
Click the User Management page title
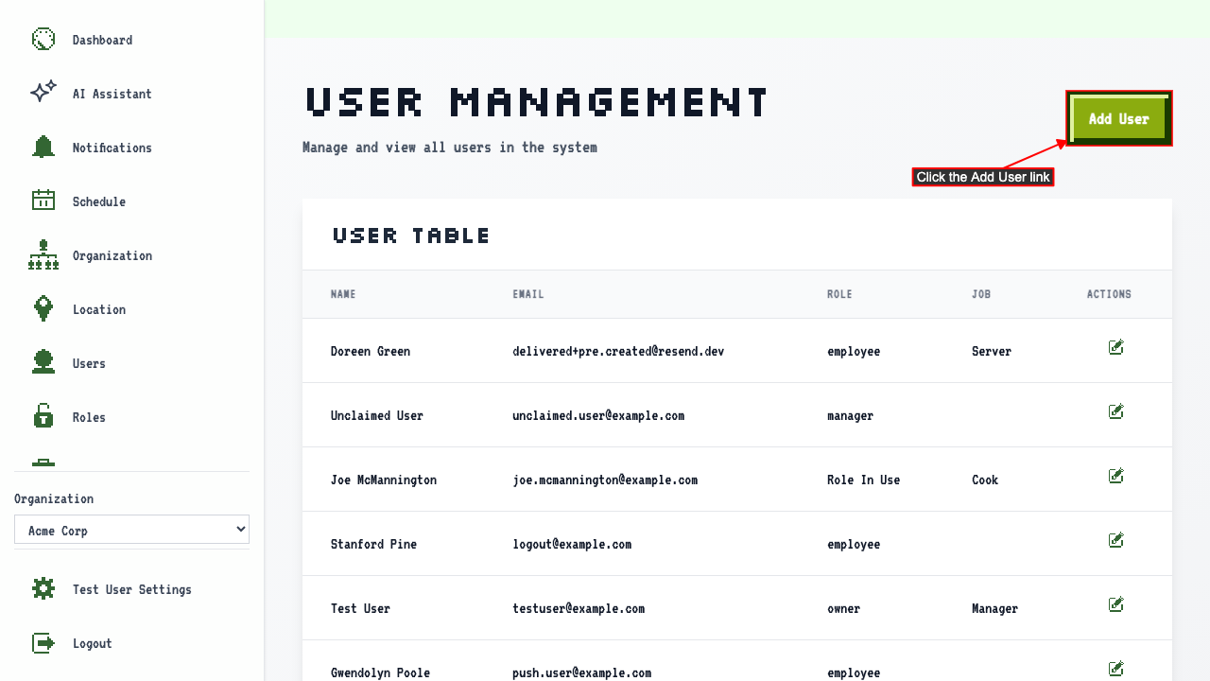click(537, 101)
